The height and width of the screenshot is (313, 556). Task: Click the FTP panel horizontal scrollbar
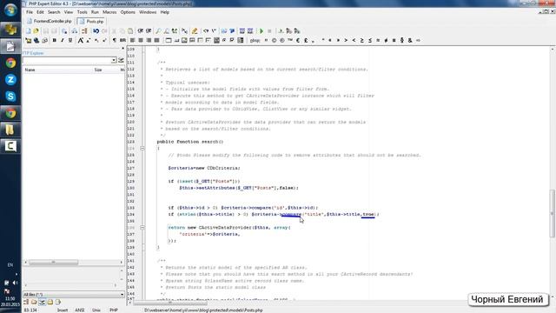tap(53, 263)
